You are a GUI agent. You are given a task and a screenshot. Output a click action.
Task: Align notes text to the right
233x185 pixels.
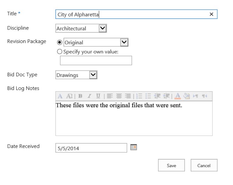click(x=128, y=96)
